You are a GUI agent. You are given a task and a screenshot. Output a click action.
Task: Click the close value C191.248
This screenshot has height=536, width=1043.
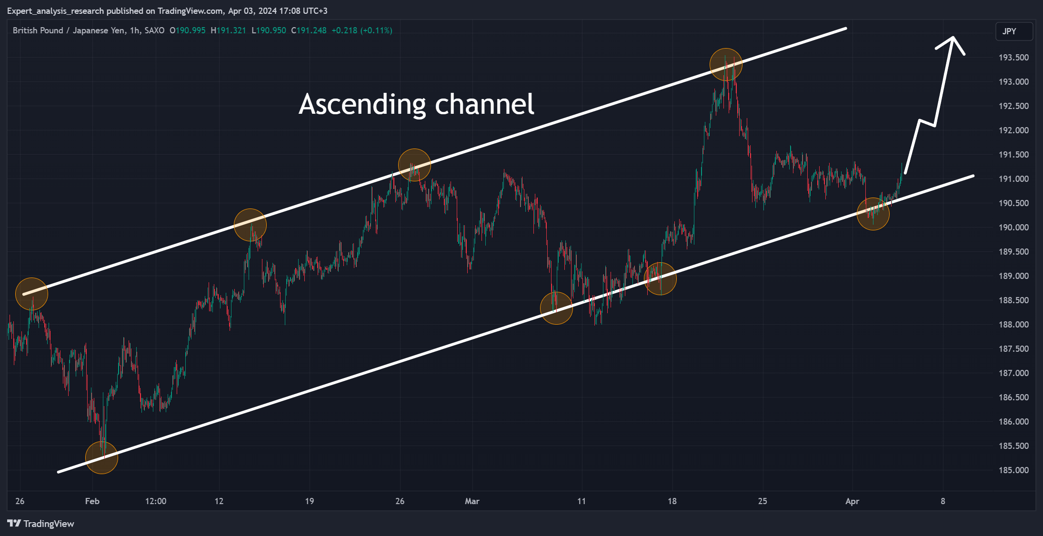click(309, 30)
